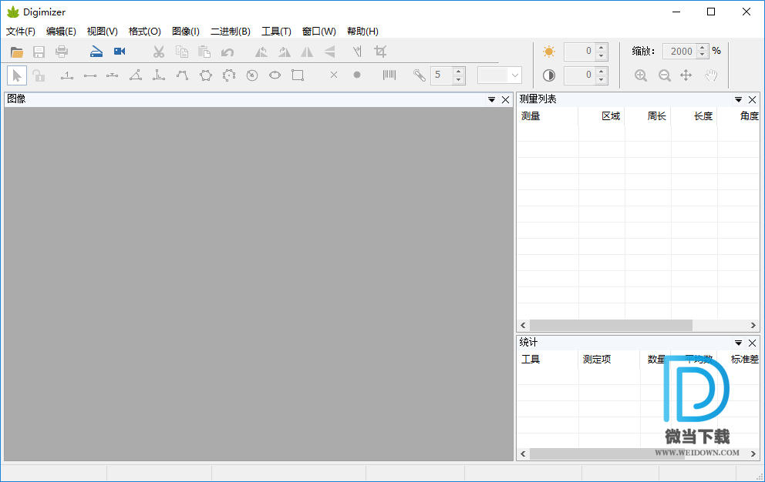Flip image vertically icon
The image size is (765, 482).
[x=330, y=52]
